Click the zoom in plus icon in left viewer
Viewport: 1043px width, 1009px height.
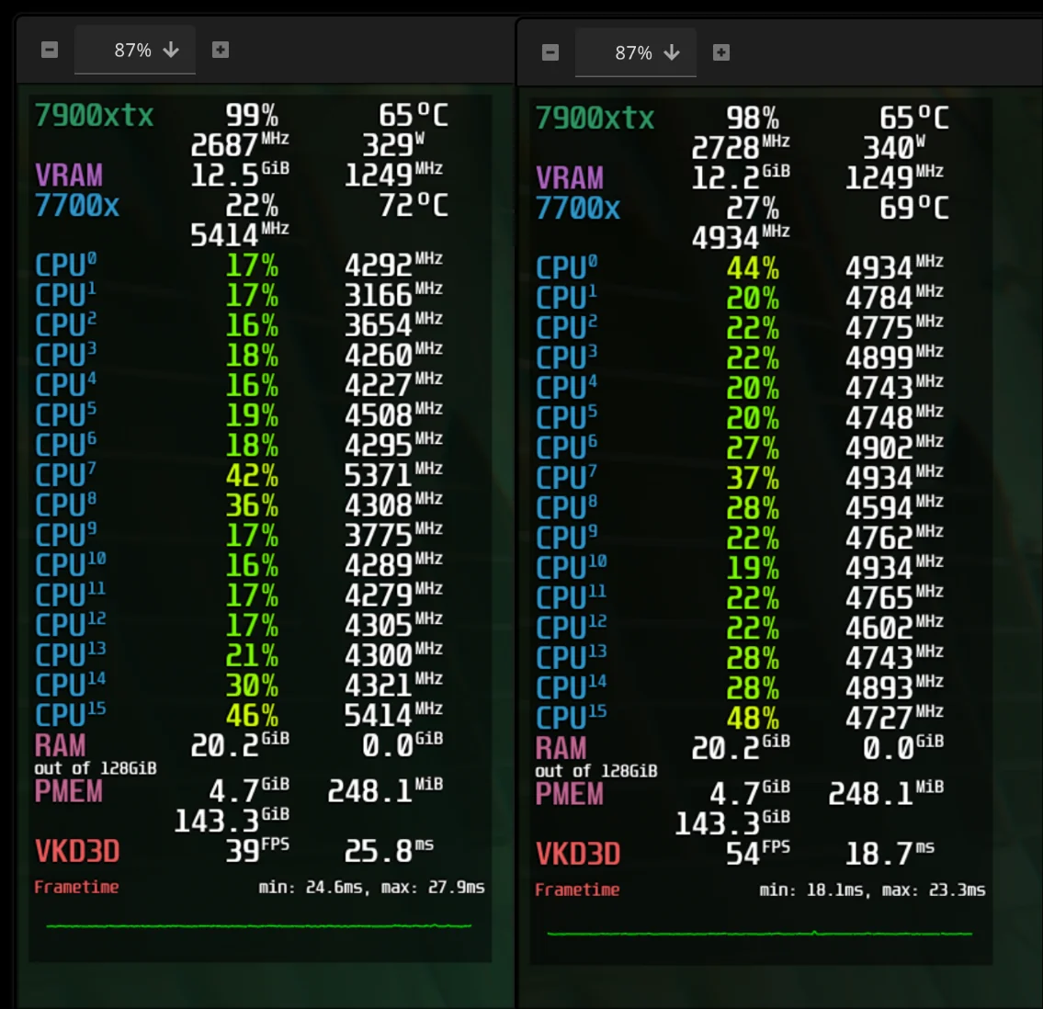pos(221,50)
